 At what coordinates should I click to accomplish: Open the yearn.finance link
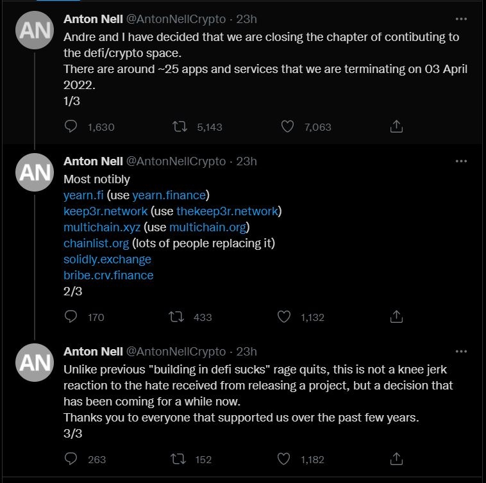point(169,195)
